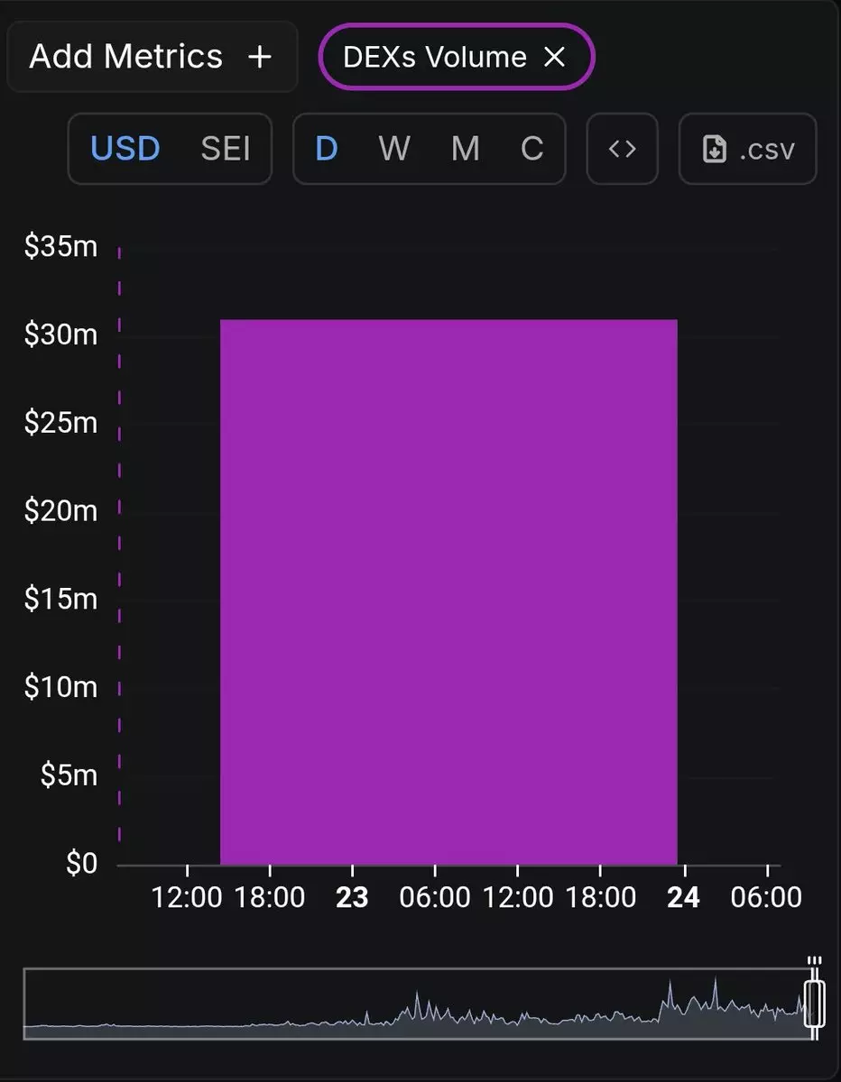Switch the denomination to USD
Image resolution: width=841 pixels, height=1082 pixels.
pos(125,149)
